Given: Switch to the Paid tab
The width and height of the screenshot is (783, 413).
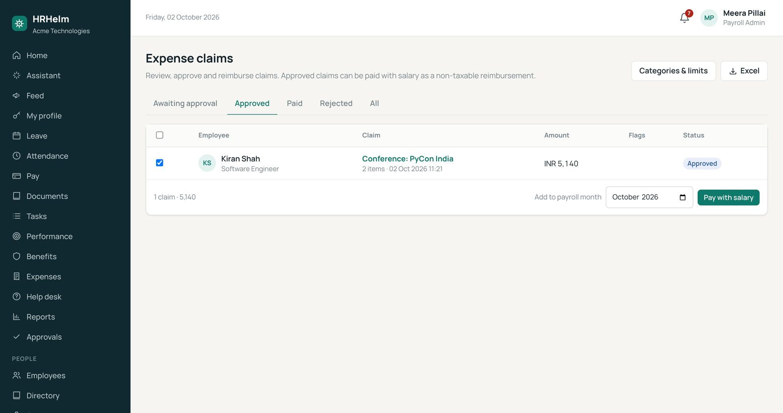Looking at the screenshot, I should pyautogui.click(x=295, y=103).
